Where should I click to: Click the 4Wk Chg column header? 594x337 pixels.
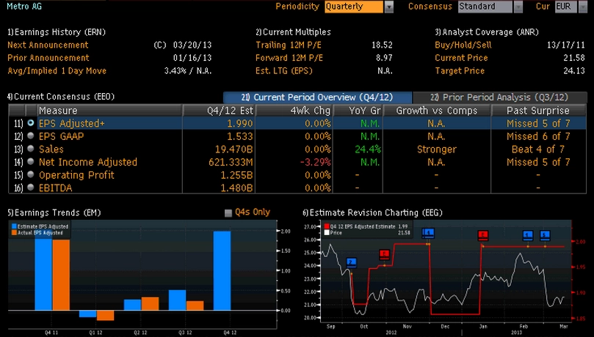pyautogui.click(x=294, y=111)
